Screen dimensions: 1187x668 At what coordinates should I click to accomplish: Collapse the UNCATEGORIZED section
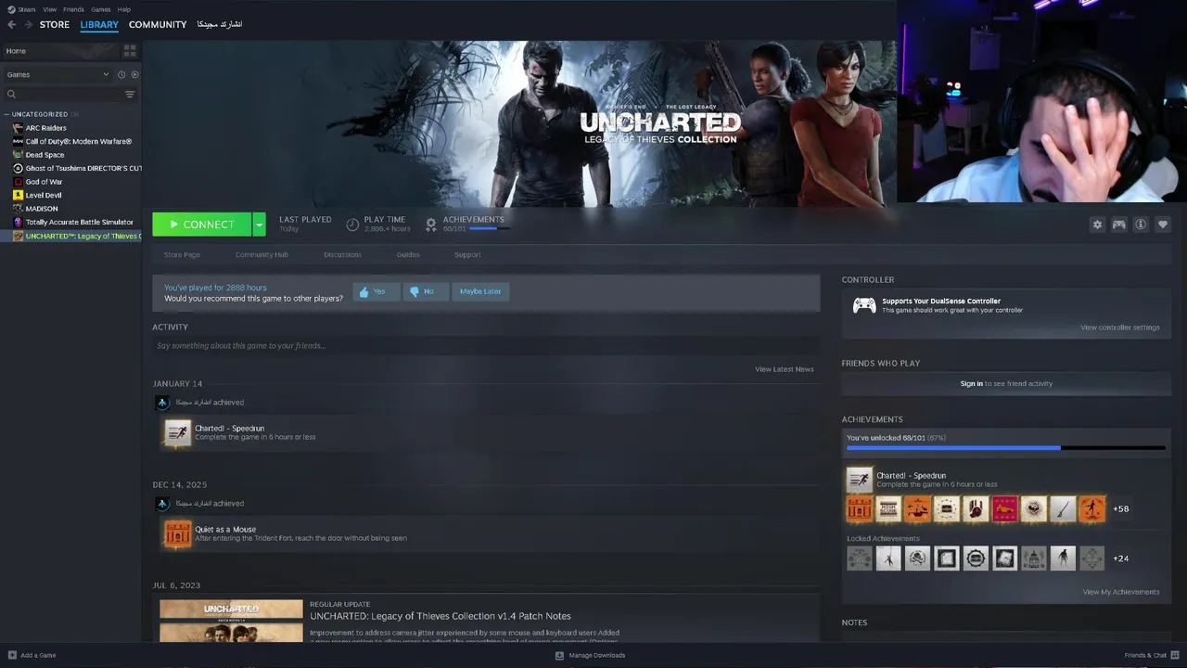click(x=38, y=114)
